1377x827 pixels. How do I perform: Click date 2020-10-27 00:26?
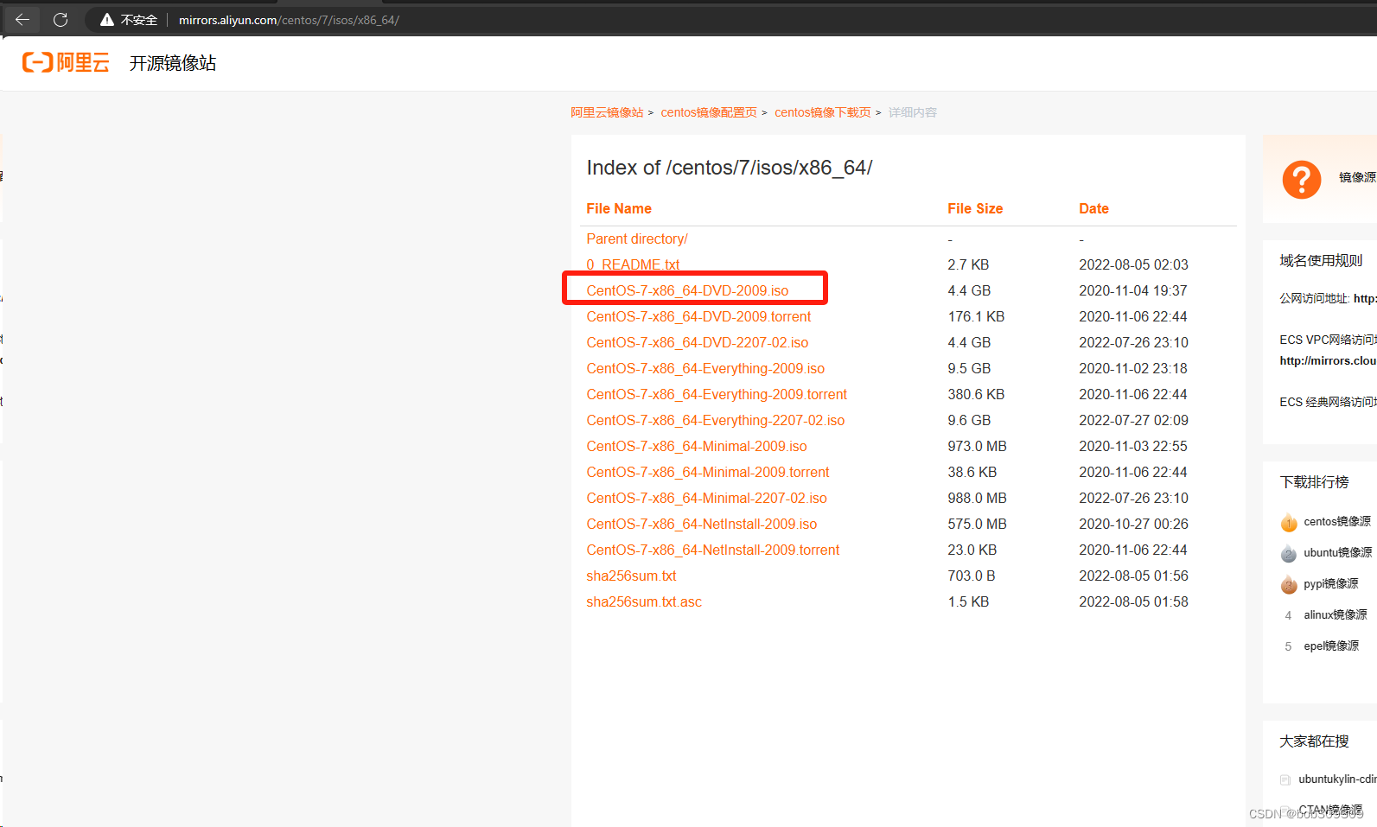(x=1133, y=524)
